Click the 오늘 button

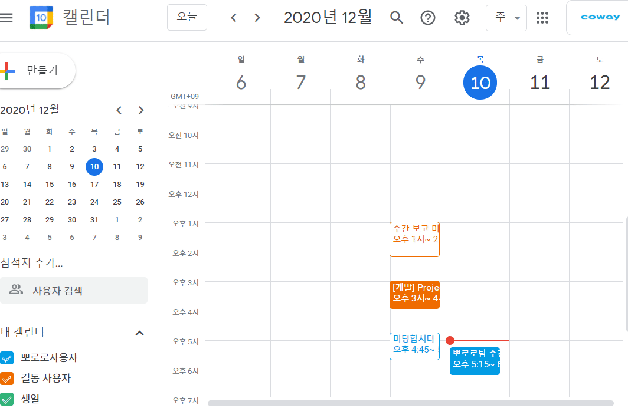point(187,18)
